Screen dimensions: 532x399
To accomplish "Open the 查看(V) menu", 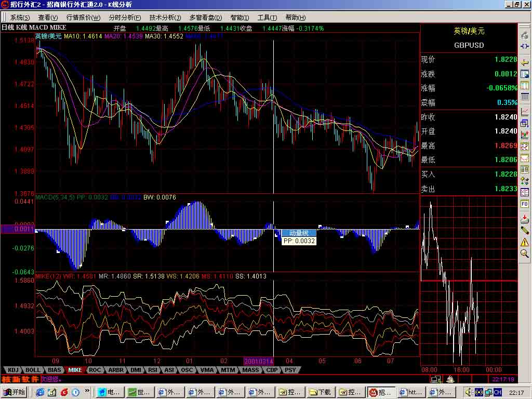I will coord(47,17).
